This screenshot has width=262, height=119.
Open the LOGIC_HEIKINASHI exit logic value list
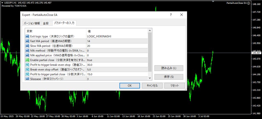click(x=117, y=36)
